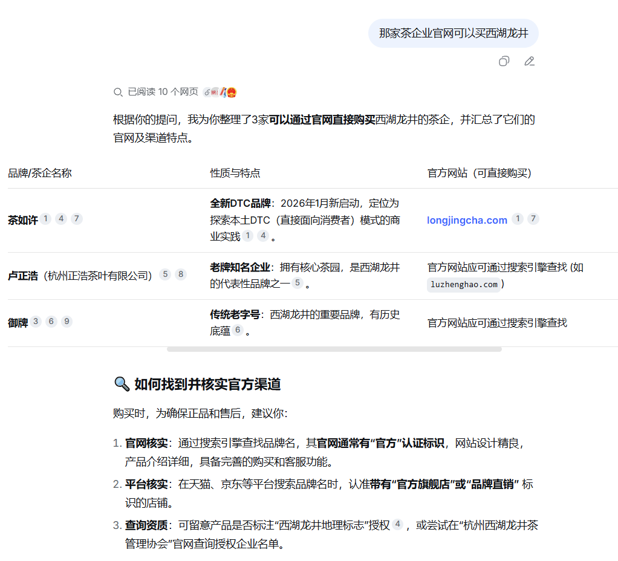Click the 性质与特点 column header
The image size is (618, 561).
(x=235, y=173)
